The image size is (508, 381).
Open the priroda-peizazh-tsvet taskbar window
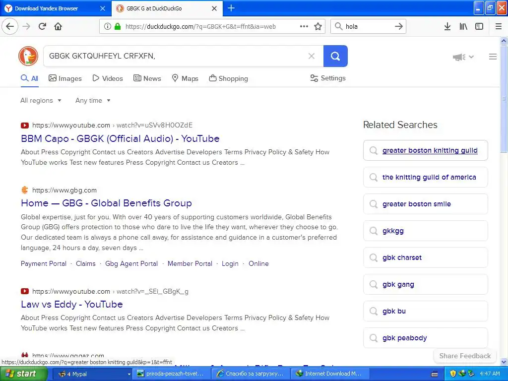pyautogui.click(x=172, y=374)
